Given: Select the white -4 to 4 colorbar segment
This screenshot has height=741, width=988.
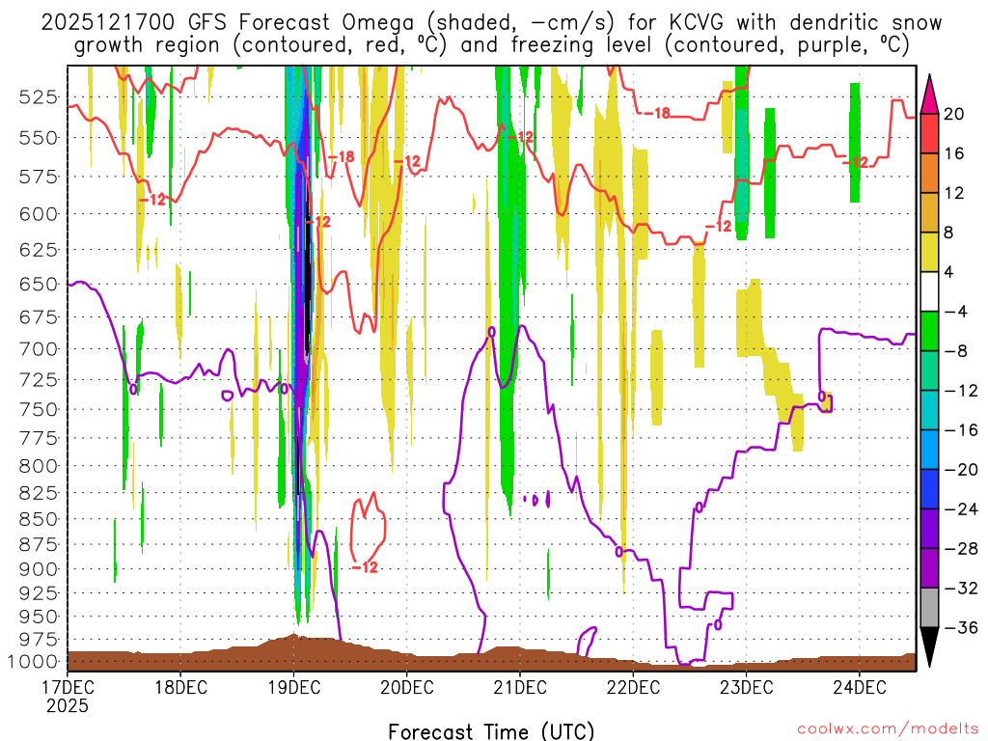Looking at the screenshot, I should pos(929,291).
